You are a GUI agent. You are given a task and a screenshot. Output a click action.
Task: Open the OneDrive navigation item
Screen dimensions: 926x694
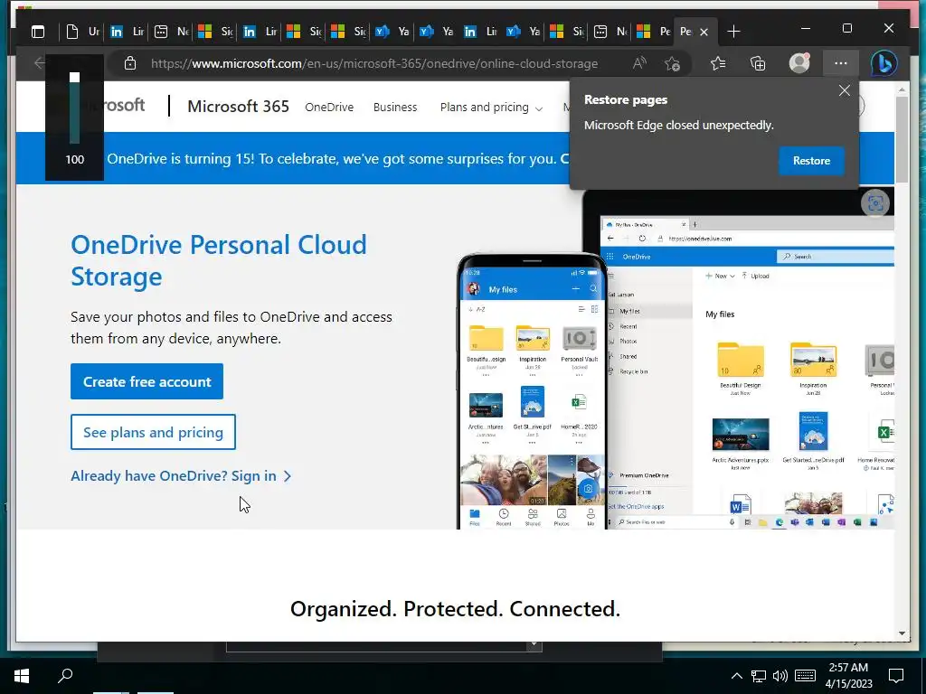click(x=329, y=107)
